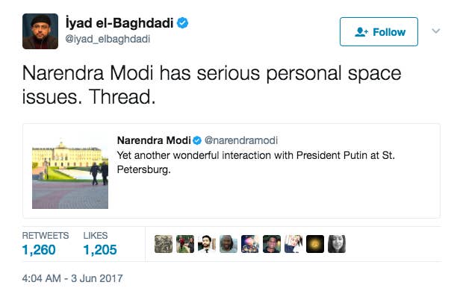This screenshot has width=463, height=294.
Task: Click the liker avatar of man in suit
Action: [x=207, y=244]
